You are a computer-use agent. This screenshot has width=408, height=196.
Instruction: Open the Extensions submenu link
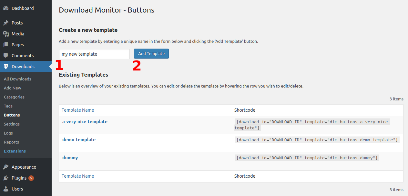pyautogui.click(x=15, y=151)
